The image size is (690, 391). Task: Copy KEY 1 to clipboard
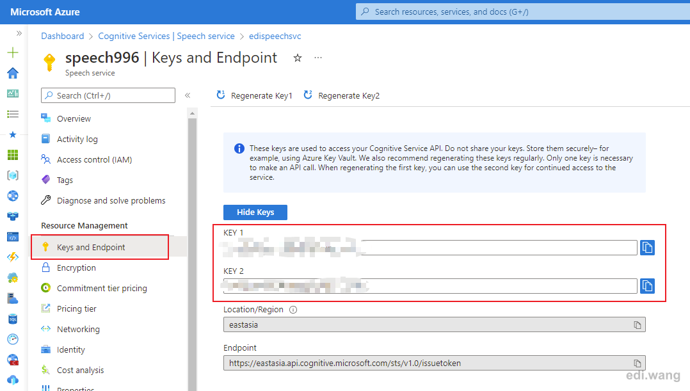tap(647, 248)
